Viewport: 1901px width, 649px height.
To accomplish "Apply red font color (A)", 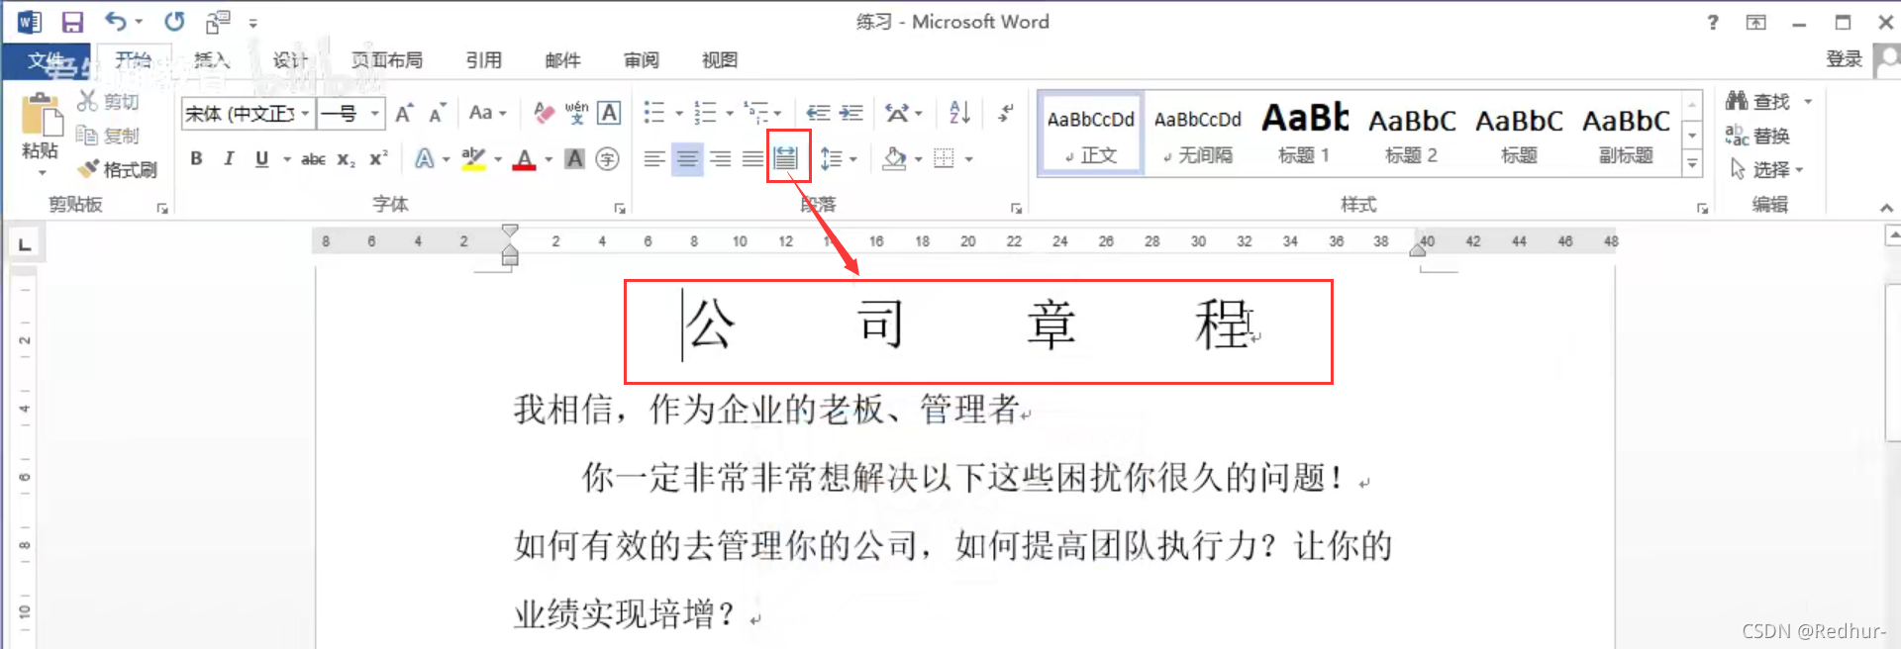I will click(x=525, y=158).
